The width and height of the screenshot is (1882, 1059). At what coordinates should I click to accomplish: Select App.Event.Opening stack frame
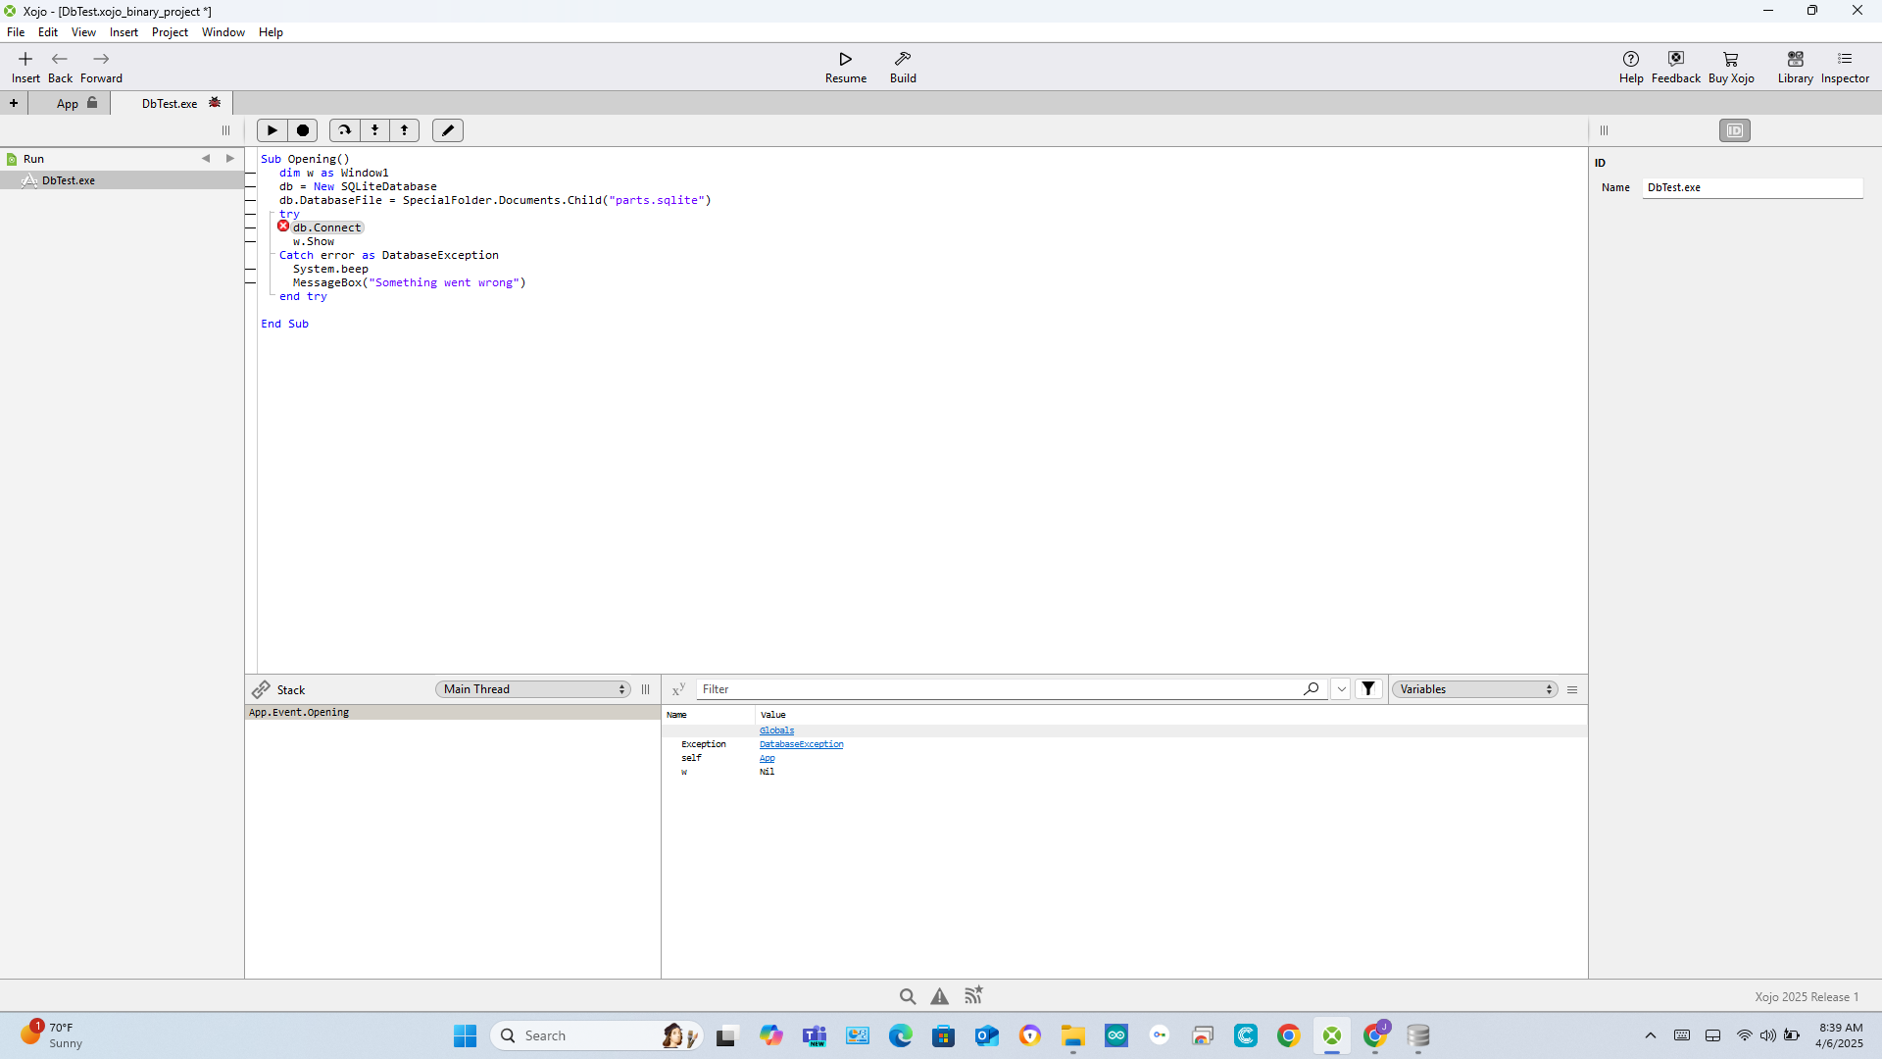pyautogui.click(x=452, y=713)
